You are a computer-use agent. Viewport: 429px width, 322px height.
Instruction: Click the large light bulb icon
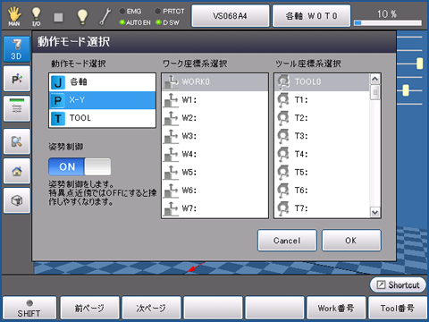tap(82, 16)
